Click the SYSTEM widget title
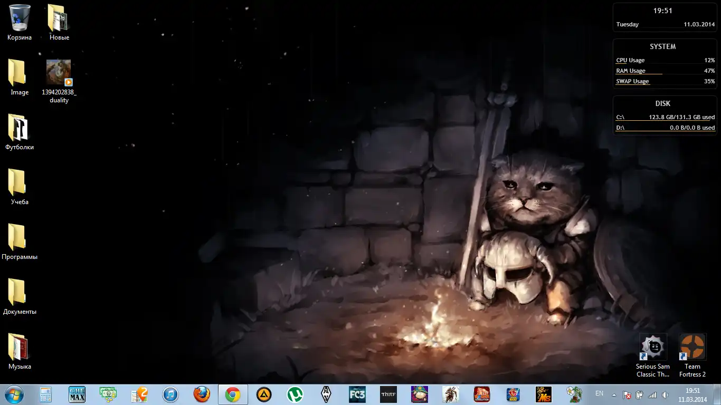The image size is (721, 405). click(663, 46)
